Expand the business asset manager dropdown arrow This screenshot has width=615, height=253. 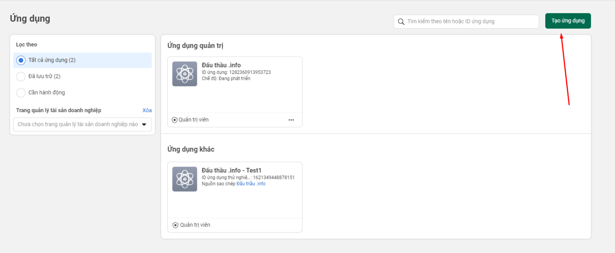[144, 124]
